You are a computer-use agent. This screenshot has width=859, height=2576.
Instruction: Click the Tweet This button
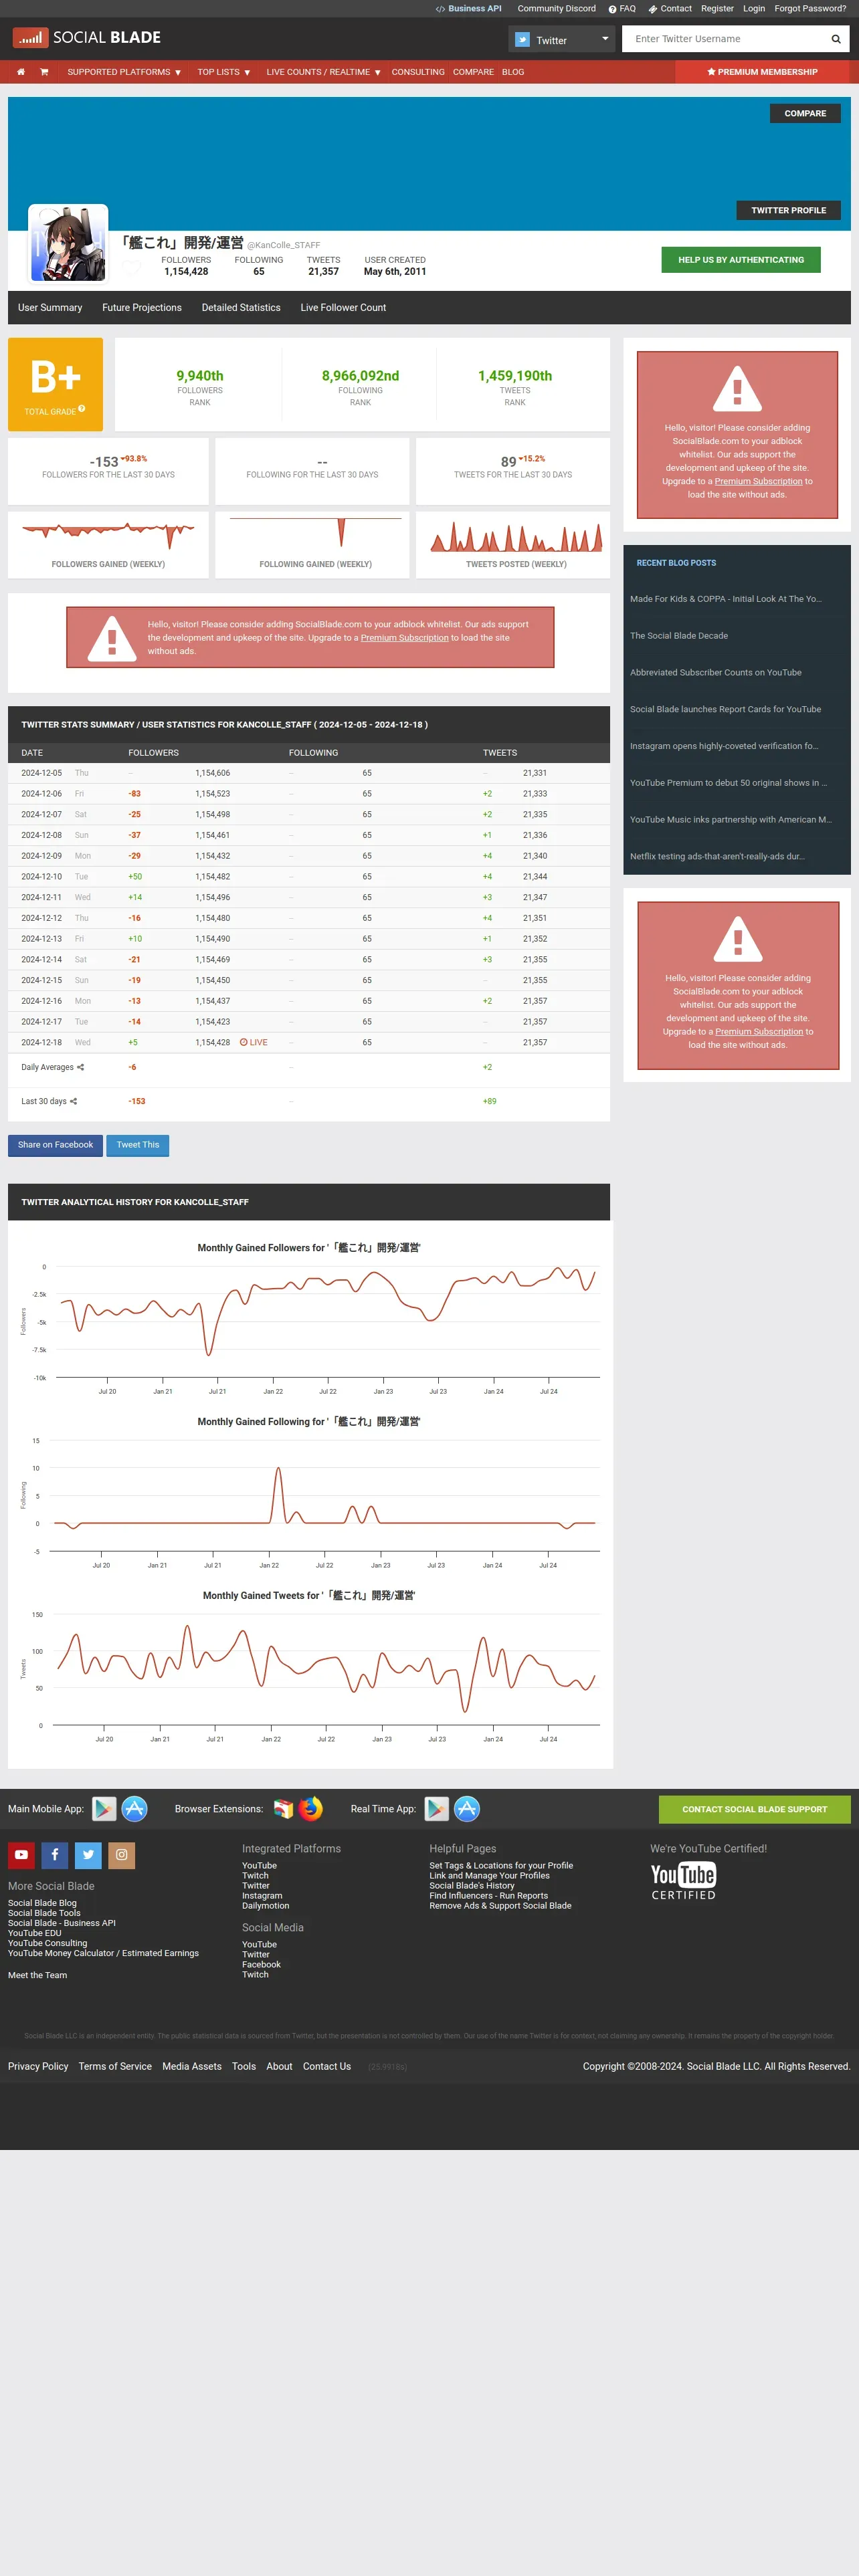click(138, 1145)
